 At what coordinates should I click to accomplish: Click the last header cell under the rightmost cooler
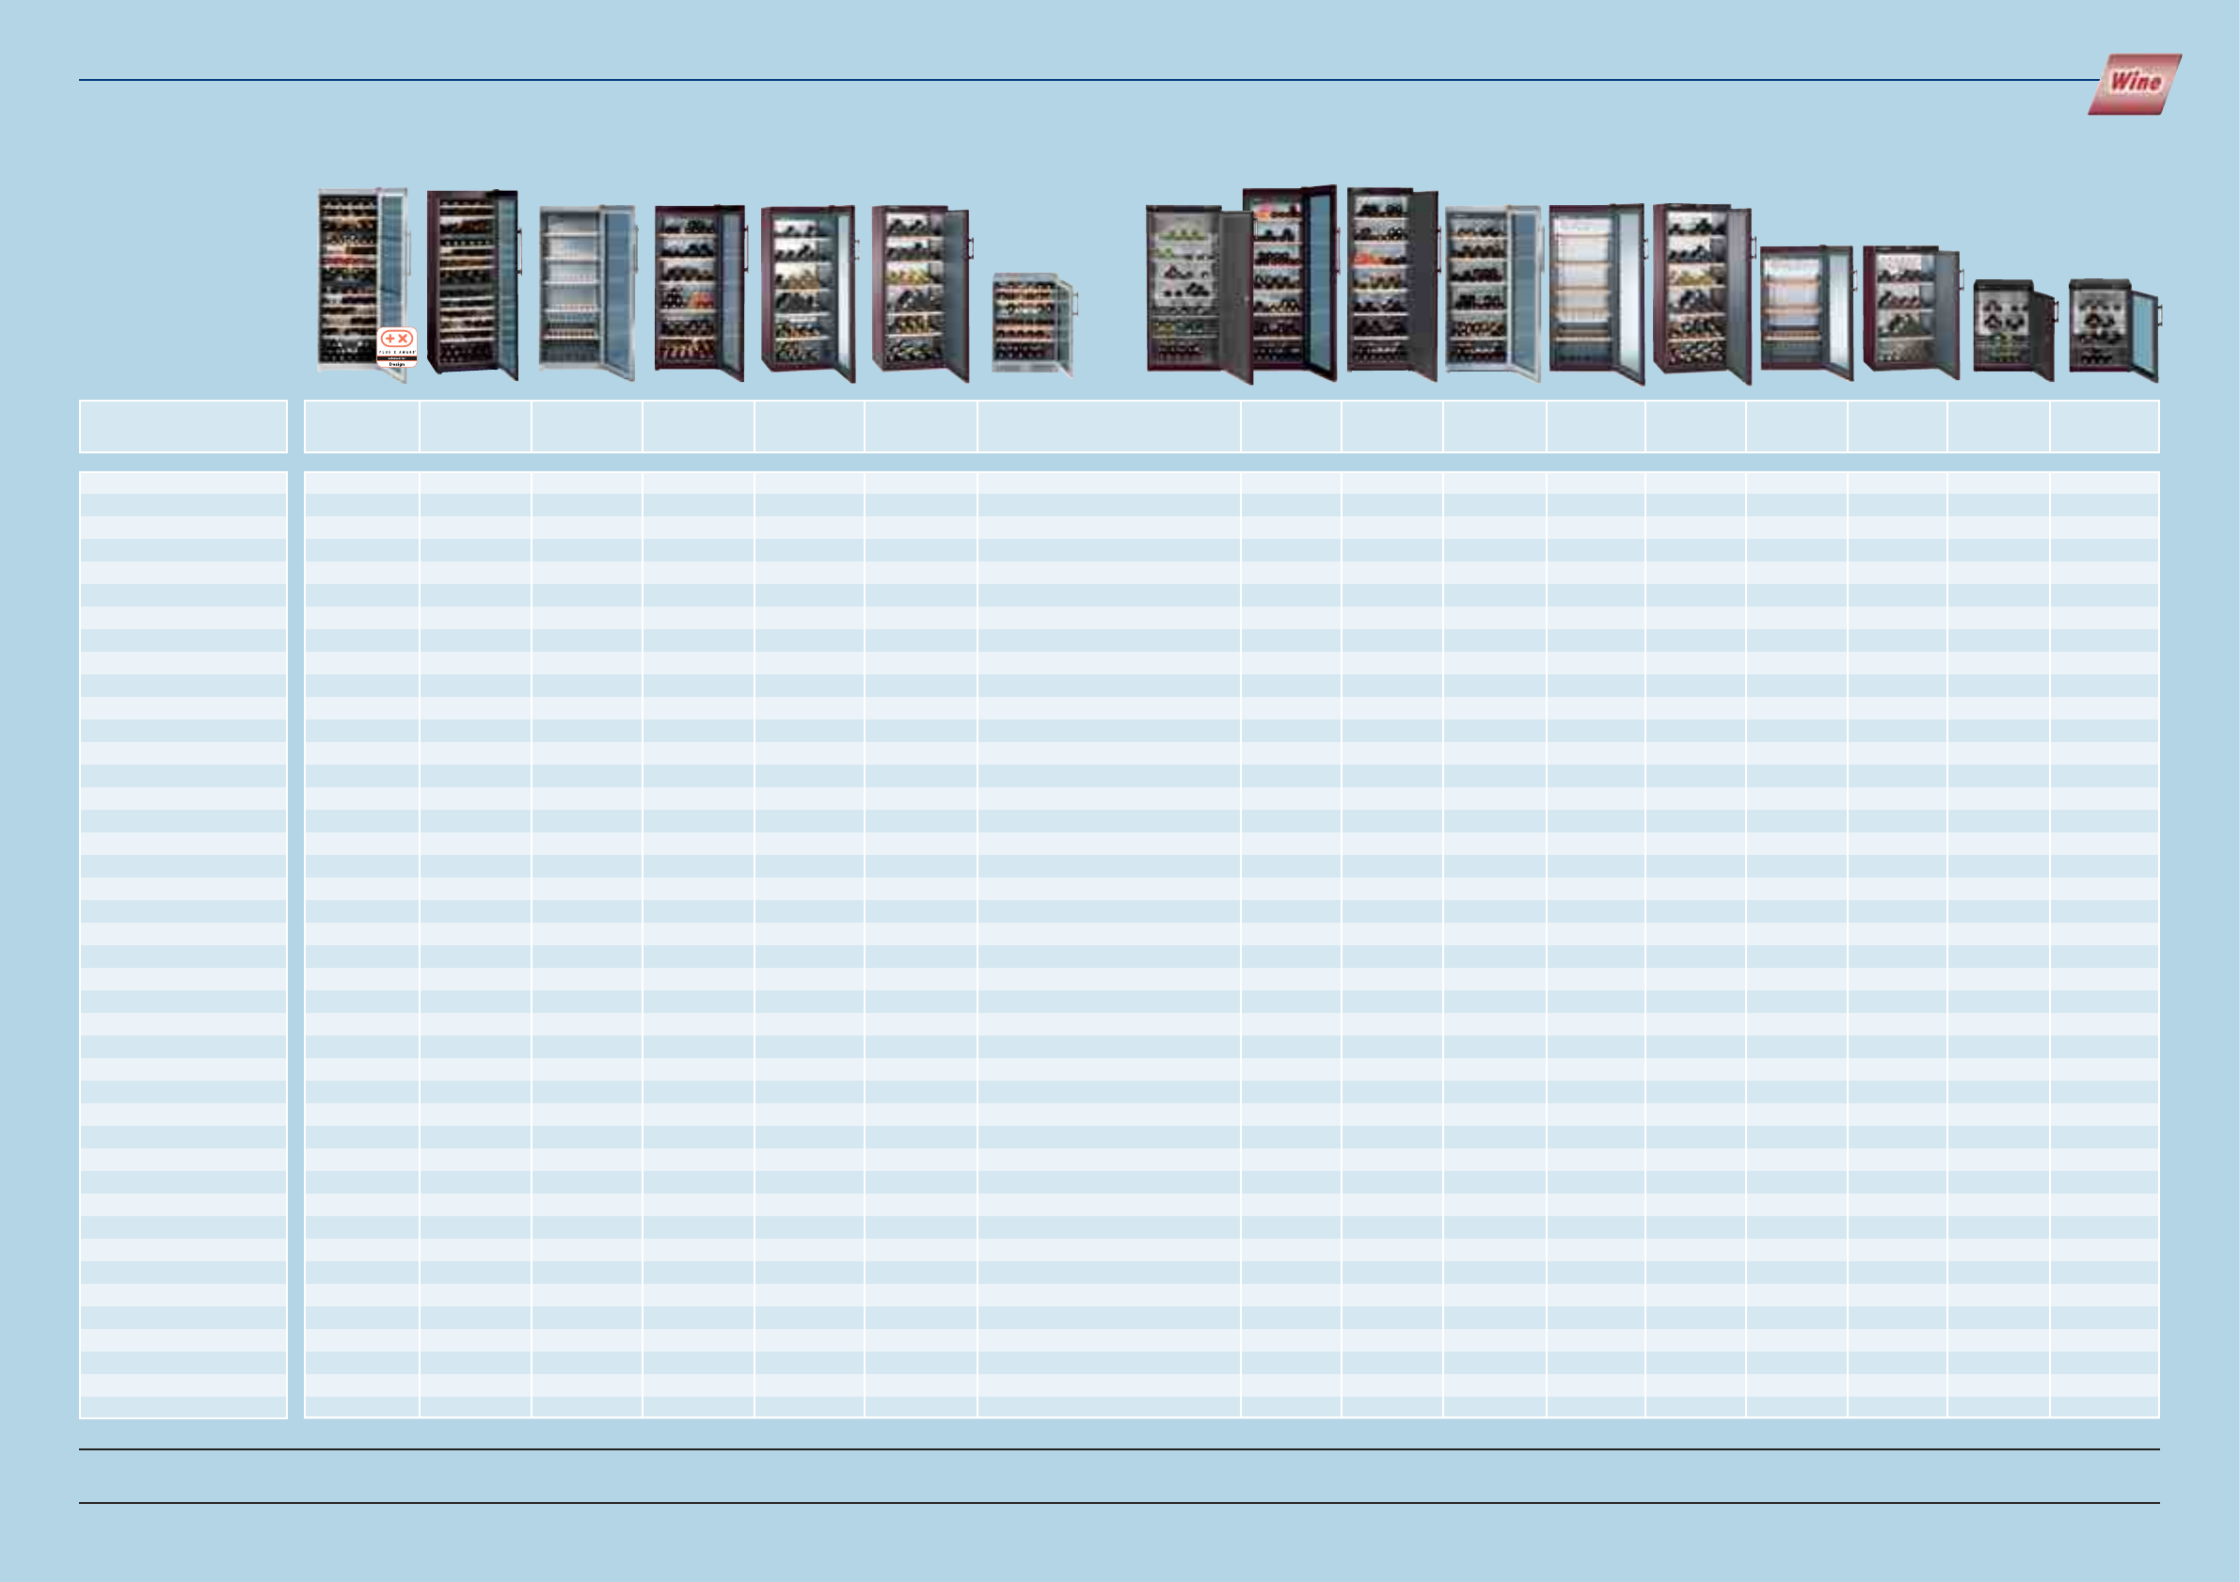[2105, 426]
